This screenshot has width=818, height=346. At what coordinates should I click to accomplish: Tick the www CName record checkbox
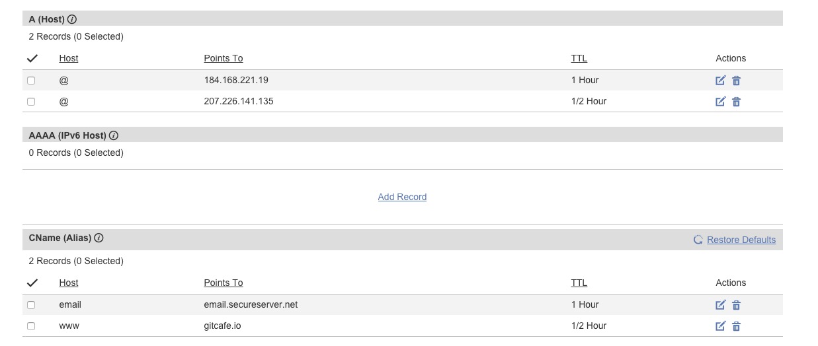(x=31, y=326)
